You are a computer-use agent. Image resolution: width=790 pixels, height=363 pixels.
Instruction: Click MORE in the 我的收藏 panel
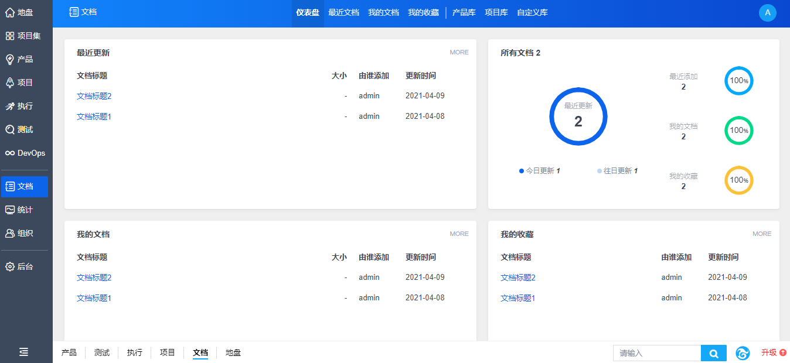(x=762, y=234)
